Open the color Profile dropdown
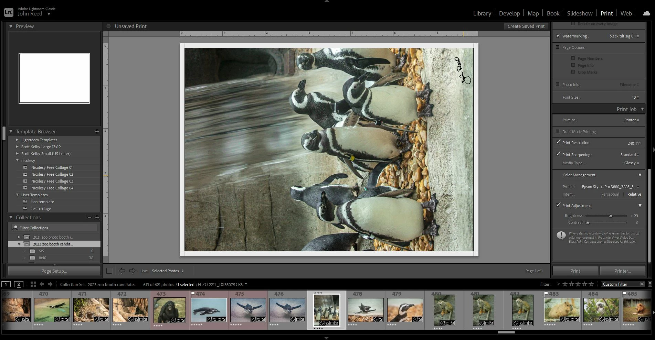 (x=611, y=187)
